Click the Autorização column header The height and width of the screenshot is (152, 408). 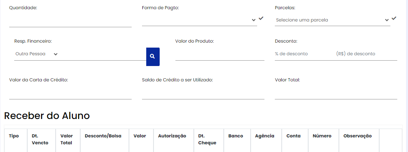172,136
